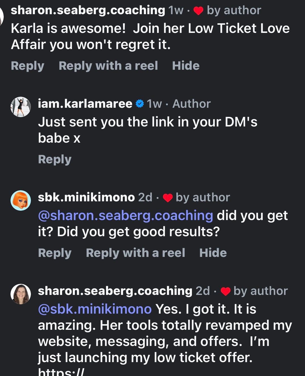Follow the https:// link in Sharon's comment
The image size is (305, 376).
61,372
